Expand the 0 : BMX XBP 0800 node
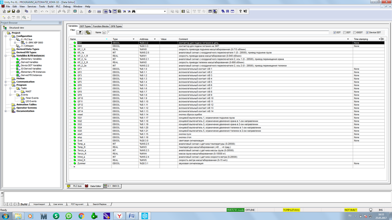 (15, 43)
